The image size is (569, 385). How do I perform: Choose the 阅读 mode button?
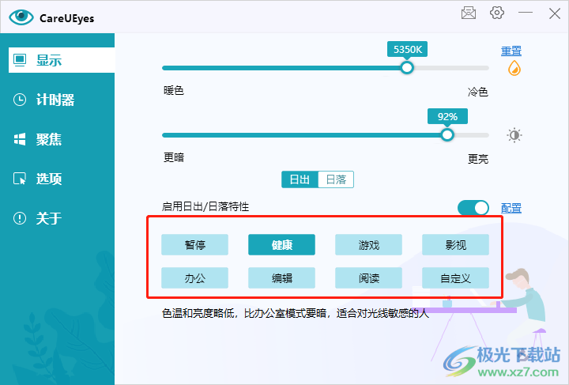point(369,278)
